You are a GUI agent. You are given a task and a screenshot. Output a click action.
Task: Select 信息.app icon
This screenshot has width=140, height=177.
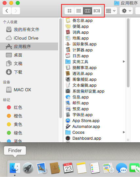[x=68, y=97]
